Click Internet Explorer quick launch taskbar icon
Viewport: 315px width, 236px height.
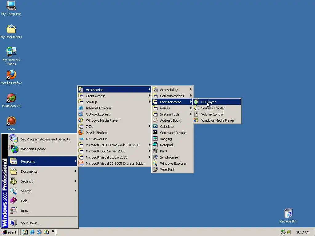point(32,232)
